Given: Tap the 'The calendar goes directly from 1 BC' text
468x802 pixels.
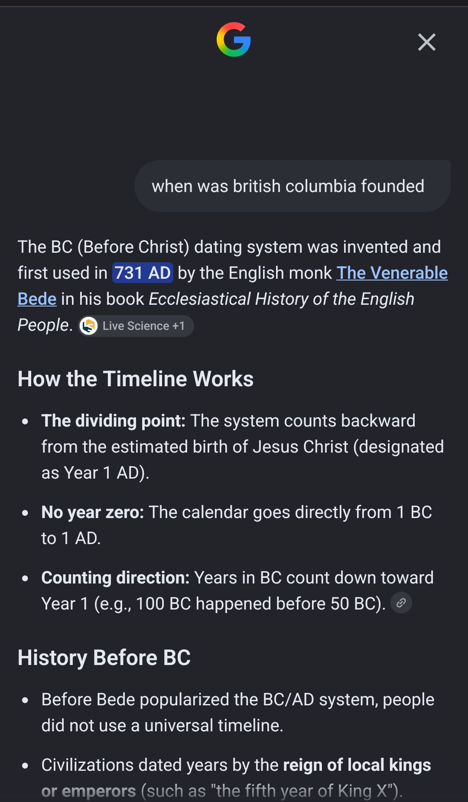Looking at the screenshot, I should point(290,512).
